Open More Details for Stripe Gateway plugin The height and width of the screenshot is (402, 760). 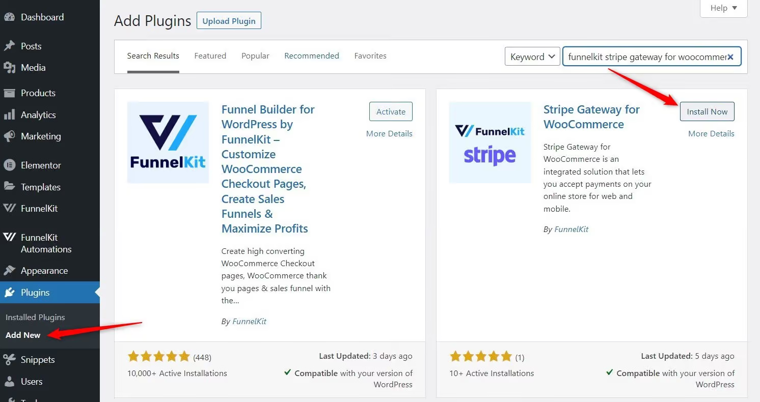pyautogui.click(x=711, y=134)
